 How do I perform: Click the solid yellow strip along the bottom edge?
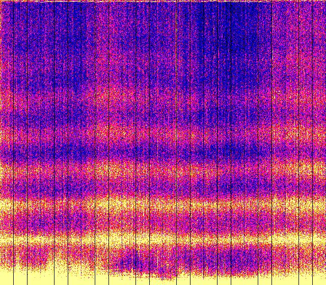[163, 280]
